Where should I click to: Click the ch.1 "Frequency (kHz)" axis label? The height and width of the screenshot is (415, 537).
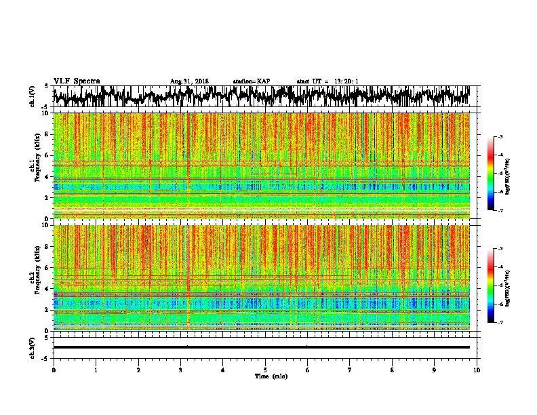[37, 157]
